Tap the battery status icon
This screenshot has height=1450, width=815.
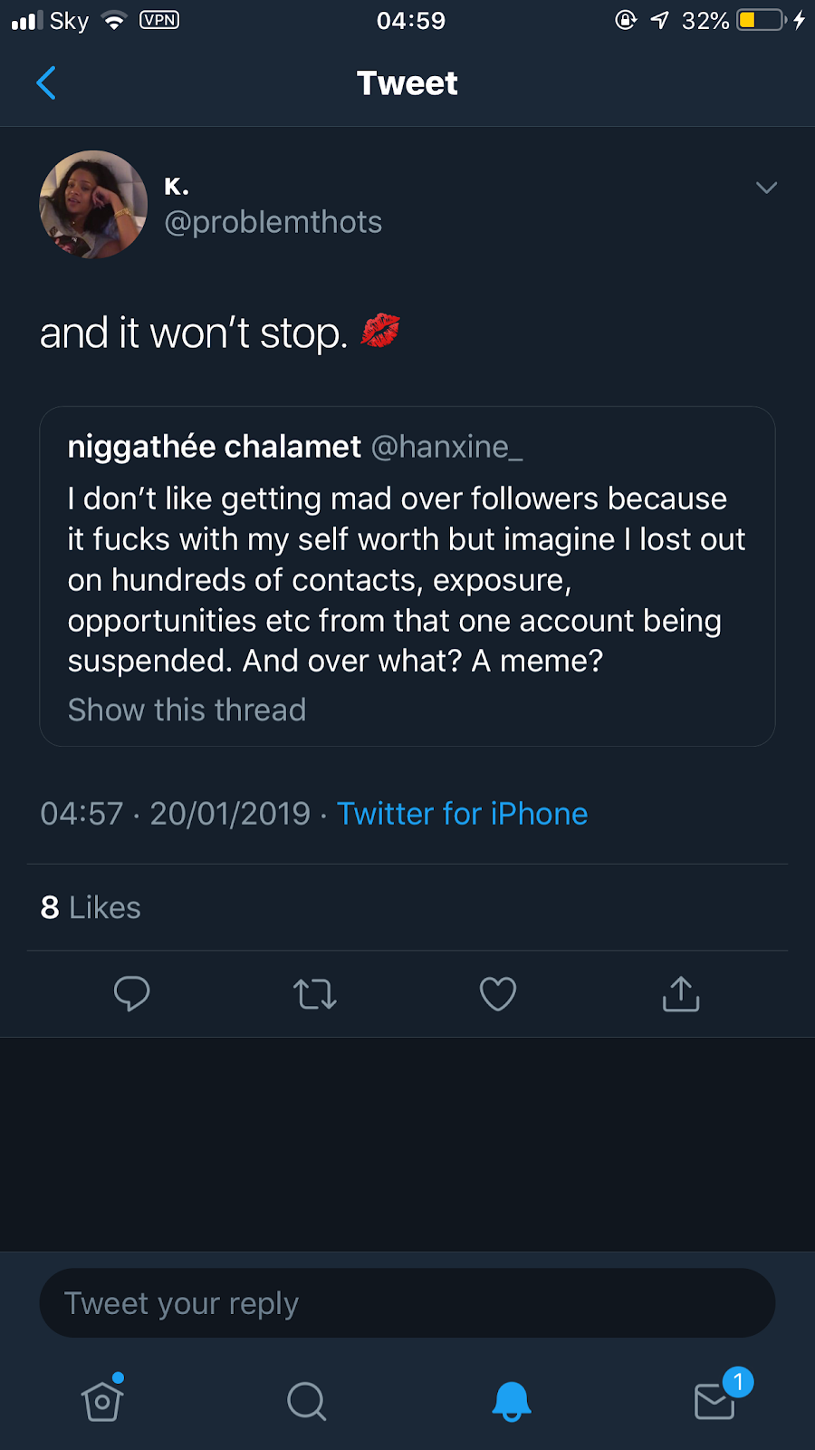tap(761, 20)
